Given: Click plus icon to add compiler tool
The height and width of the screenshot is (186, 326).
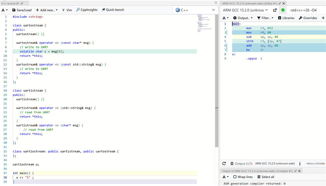Looking at the screenshot, I should pyautogui.click(x=323, y=18).
